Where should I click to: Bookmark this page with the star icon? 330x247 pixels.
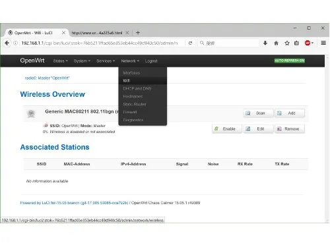click(x=287, y=43)
